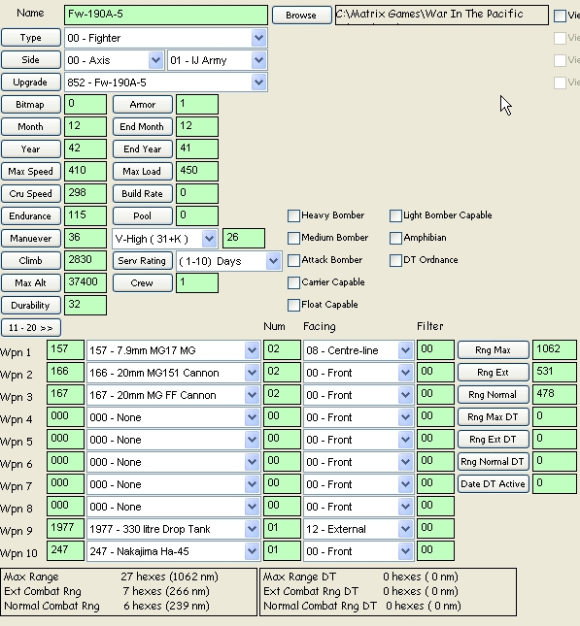Image resolution: width=580 pixels, height=626 pixels.
Task: Tick the Heavy Bomber checkbox
Action: click(x=293, y=216)
